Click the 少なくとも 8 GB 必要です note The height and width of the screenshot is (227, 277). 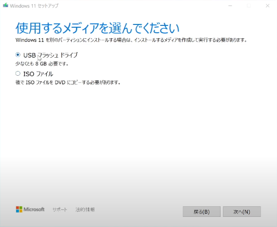(42, 64)
